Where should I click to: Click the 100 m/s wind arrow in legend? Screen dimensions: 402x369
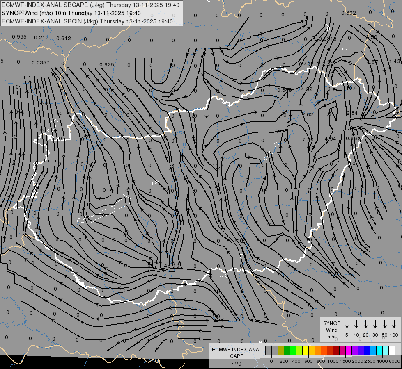(394, 324)
